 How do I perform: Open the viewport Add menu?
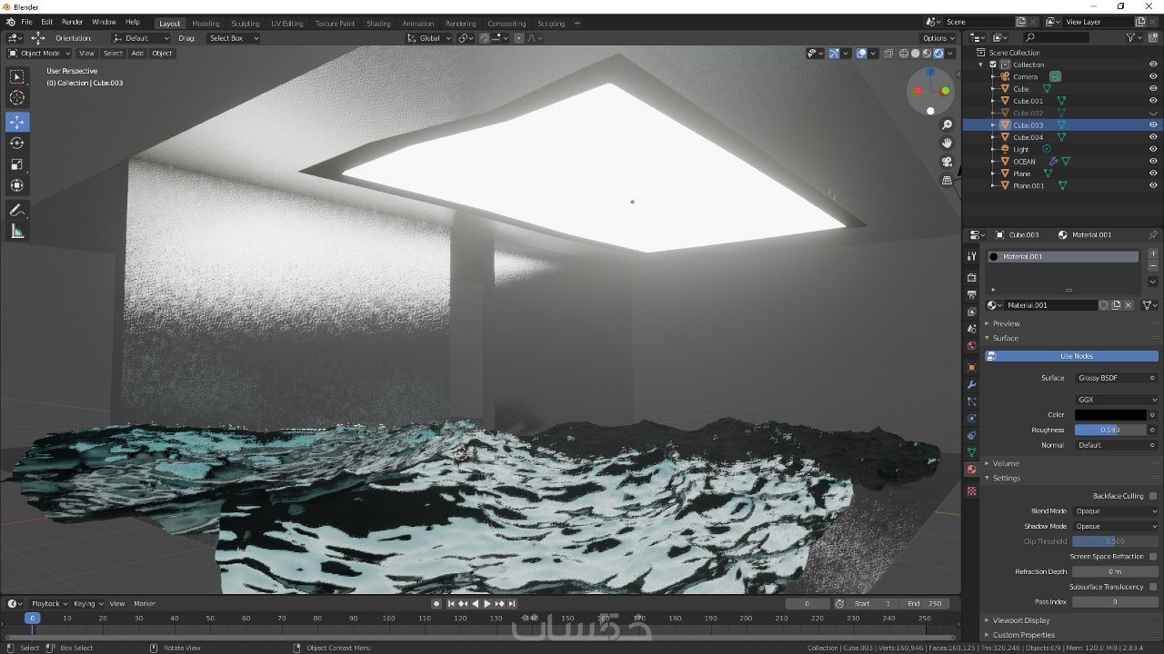click(137, 53)
